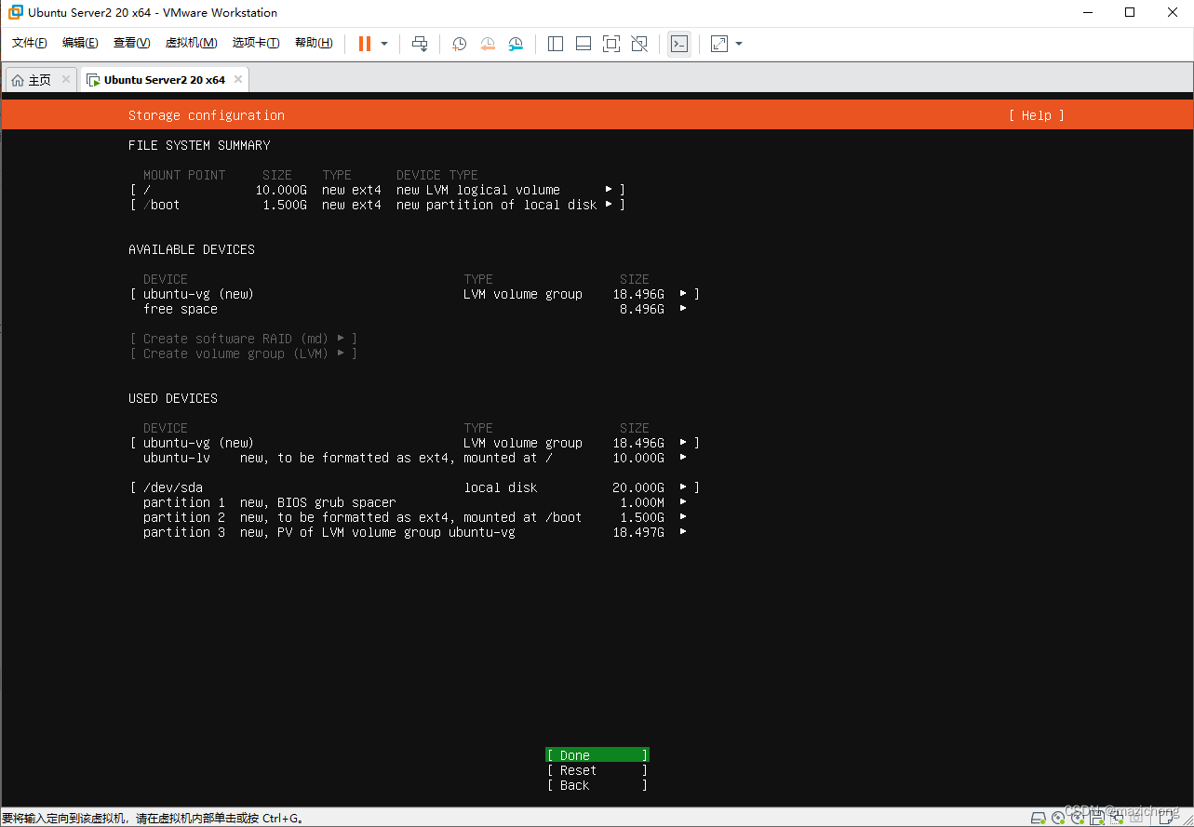Click Create software RAID (md)
This screenshot has width=1194, height=827.
click(244, 339)
